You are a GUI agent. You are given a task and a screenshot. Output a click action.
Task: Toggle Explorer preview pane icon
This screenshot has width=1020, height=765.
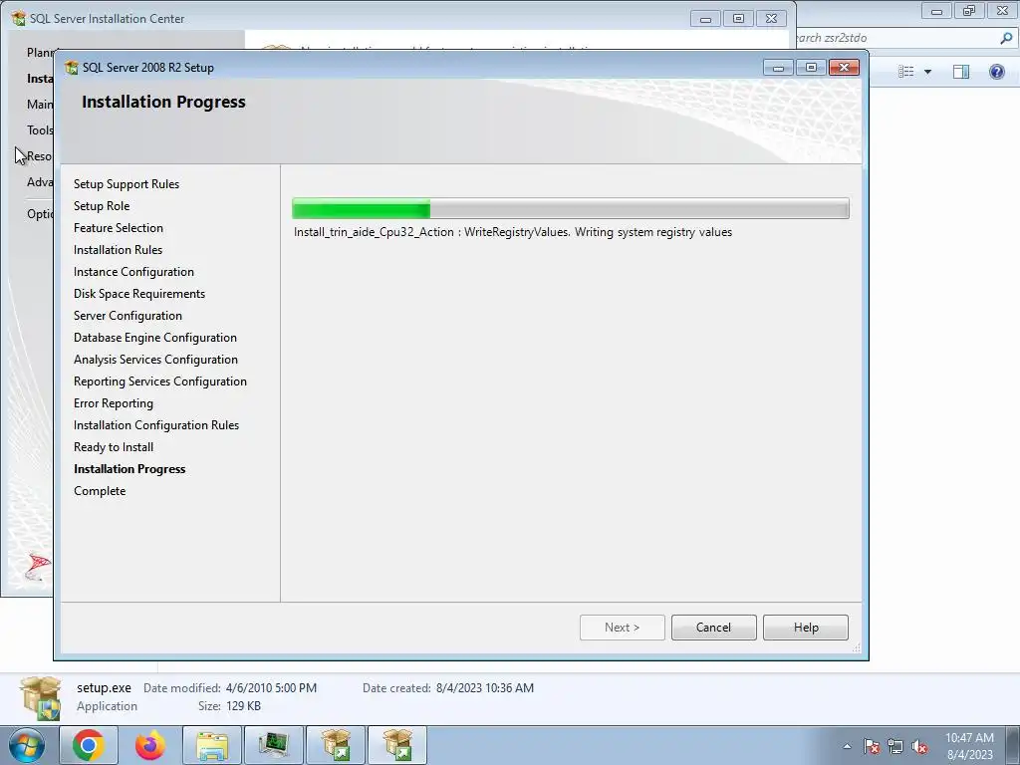pyautogui.click(x=961, y=72)
